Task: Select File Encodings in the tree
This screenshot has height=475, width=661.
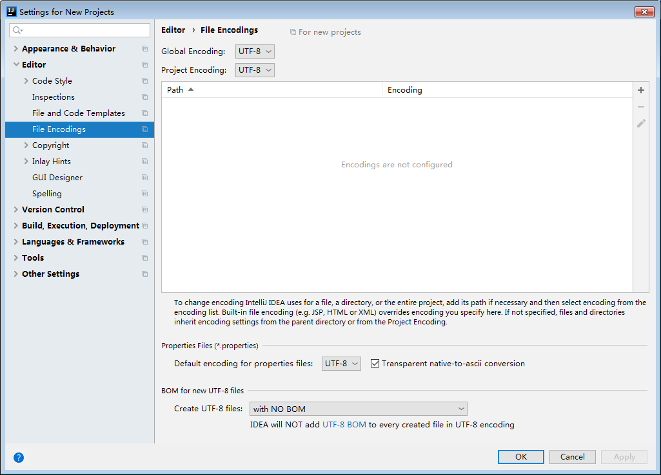Action: (x=80, y=129)
